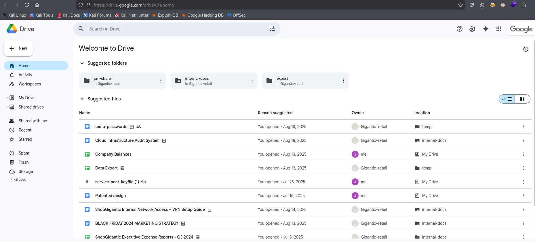This screenshot has width=535, height=242.
Task: Open Company Balances spreadsheet
Action: (113, 154)
